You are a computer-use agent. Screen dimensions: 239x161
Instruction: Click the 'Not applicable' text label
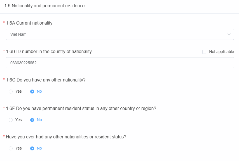tap(221, 52)
